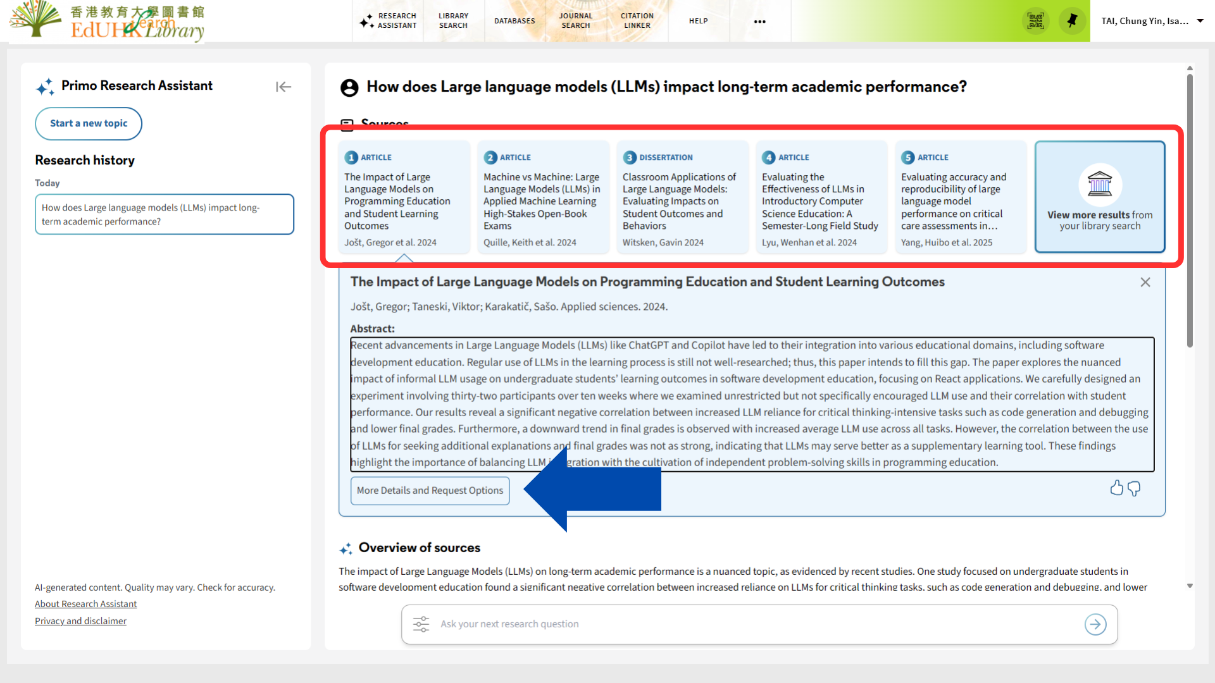Click View more results from library search

click(x=1100, y=197)
